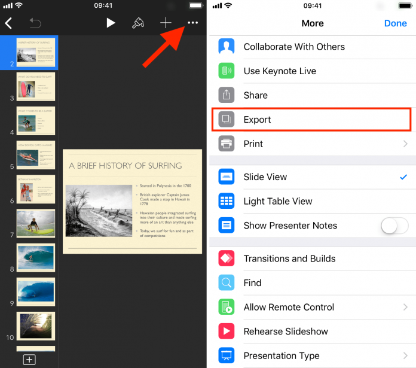This screenshot has height=368, width=416.
Task: Tap Done to close More menu
Action: coord(395,23)
